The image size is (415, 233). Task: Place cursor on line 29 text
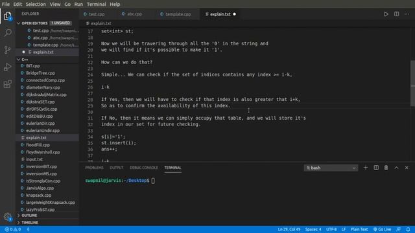pyautogui.click(x=165, y=105)
